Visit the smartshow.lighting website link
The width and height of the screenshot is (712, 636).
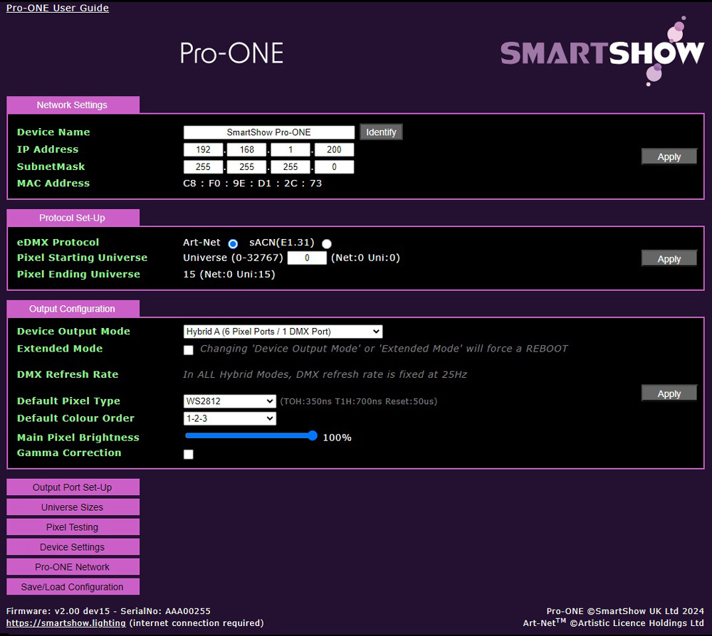pyautogui.click(x=66, y=623)
